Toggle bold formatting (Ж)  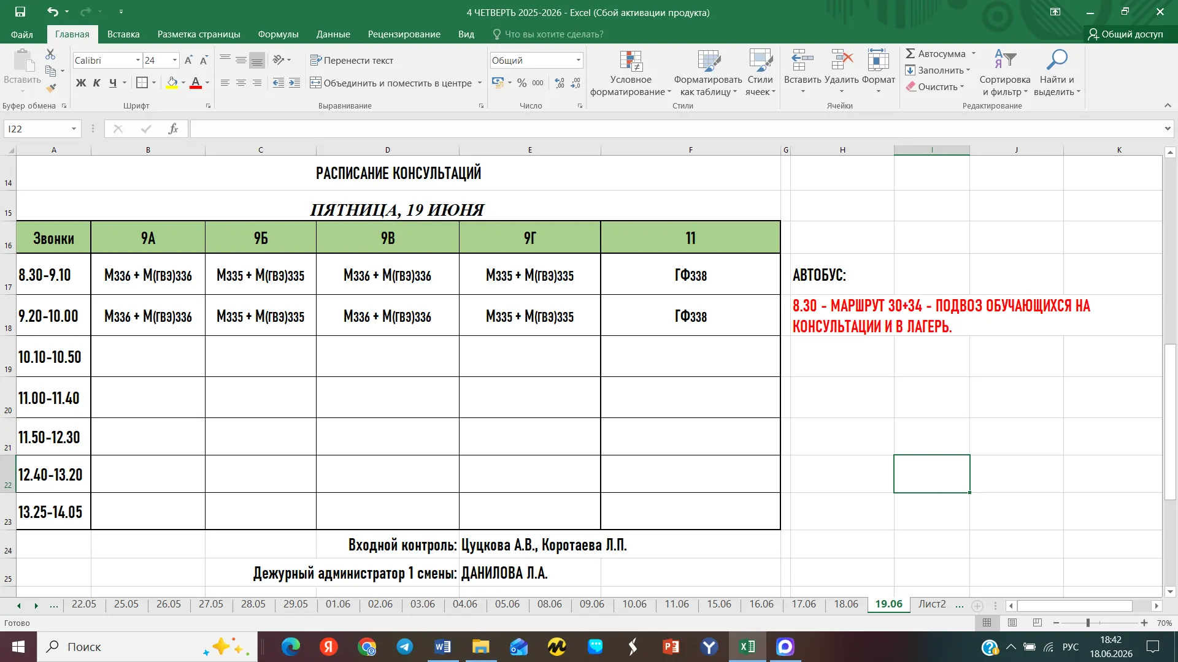(x=80, y=83)
